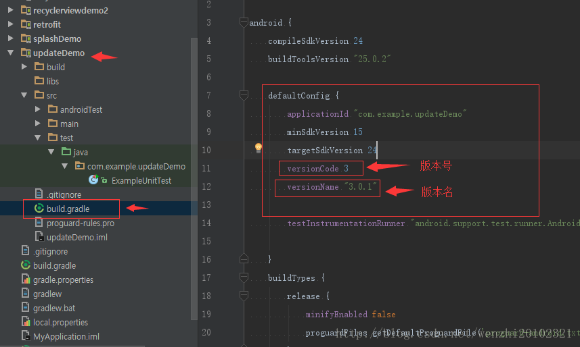Click the MyApplication.iml file icon
The height and width of the screenshot is (347, 580).
pyautogui.click(x=26, y=336)
